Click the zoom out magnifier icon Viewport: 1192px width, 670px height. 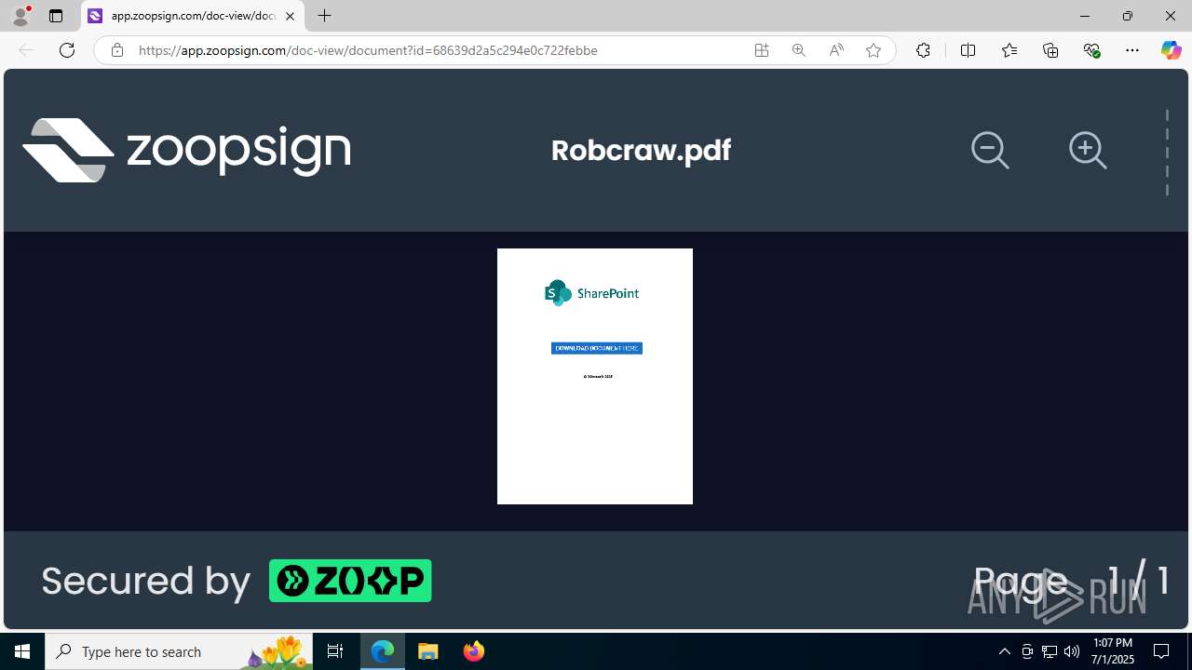click(x=990, y=150)
